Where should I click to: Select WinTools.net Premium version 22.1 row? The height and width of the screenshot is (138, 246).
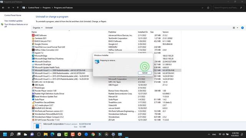[x=106, y=111]
